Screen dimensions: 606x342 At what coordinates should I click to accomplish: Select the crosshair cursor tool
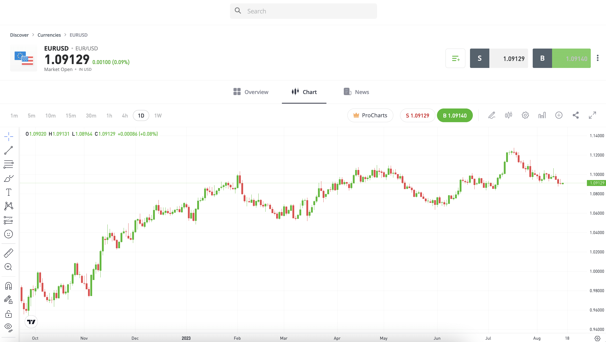[x=9, y=136]
